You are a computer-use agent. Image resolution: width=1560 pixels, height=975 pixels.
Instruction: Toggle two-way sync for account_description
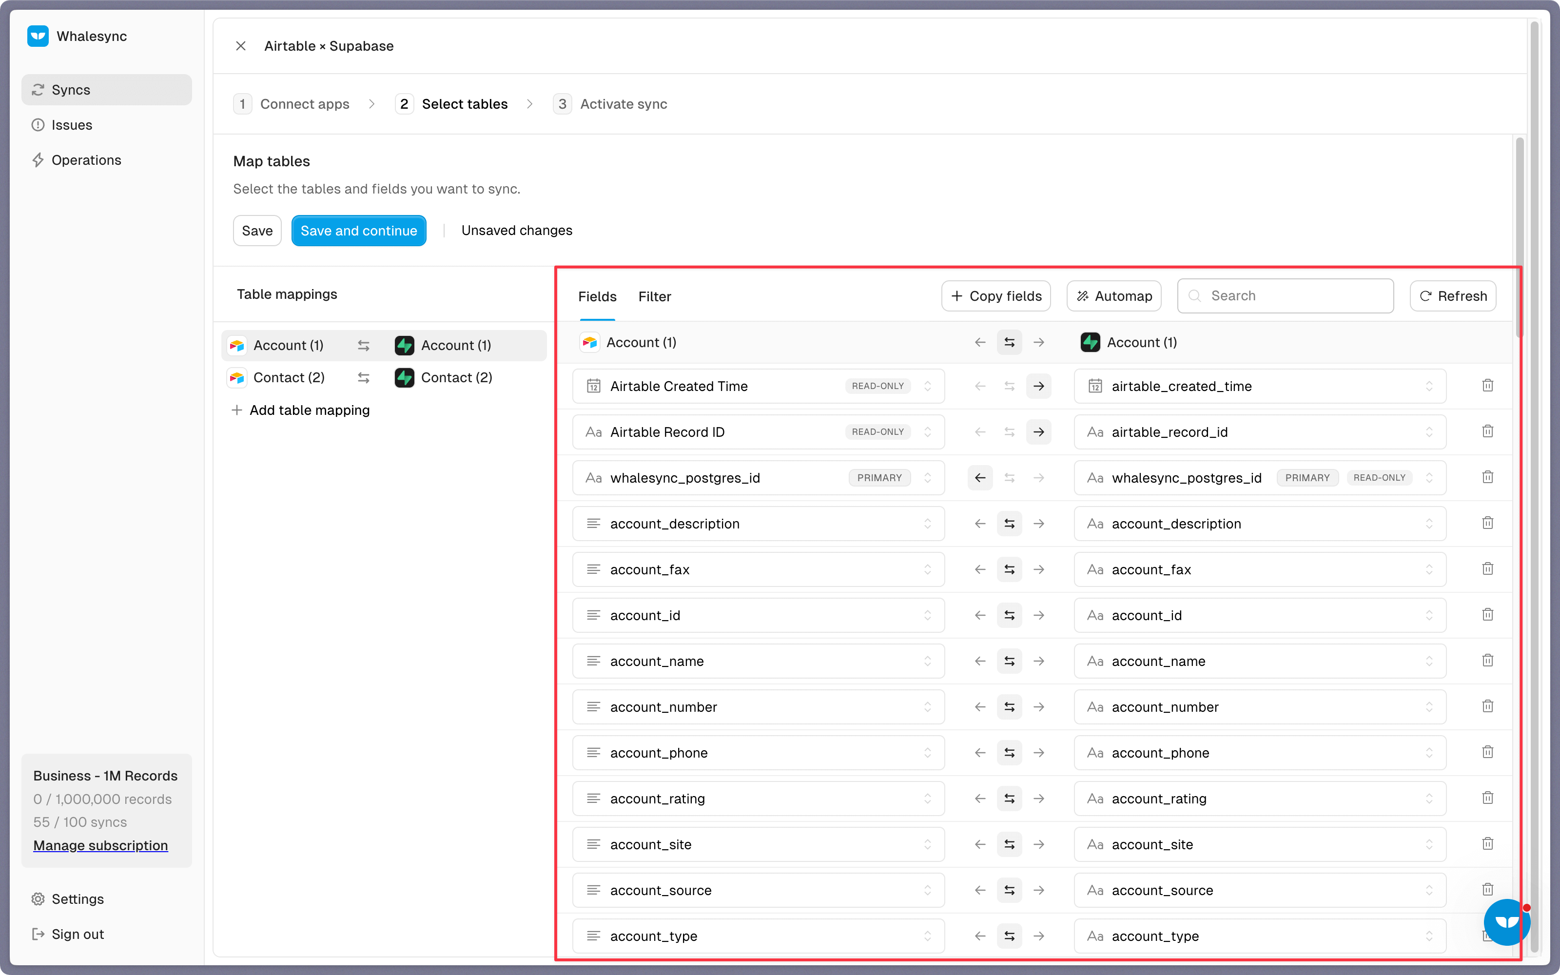click(1010, 524)
